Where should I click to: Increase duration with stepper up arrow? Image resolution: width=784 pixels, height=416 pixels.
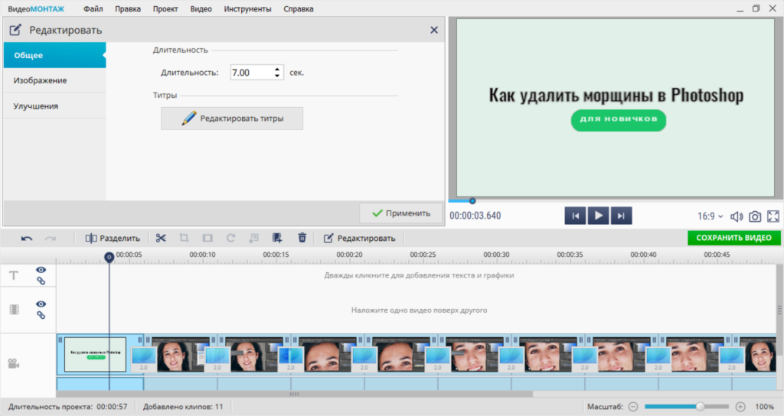click(x=277, y=69)
